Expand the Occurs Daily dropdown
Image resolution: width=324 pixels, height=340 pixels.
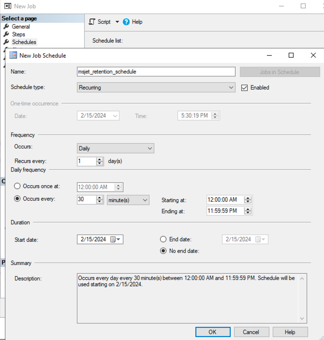coord(116,148)
